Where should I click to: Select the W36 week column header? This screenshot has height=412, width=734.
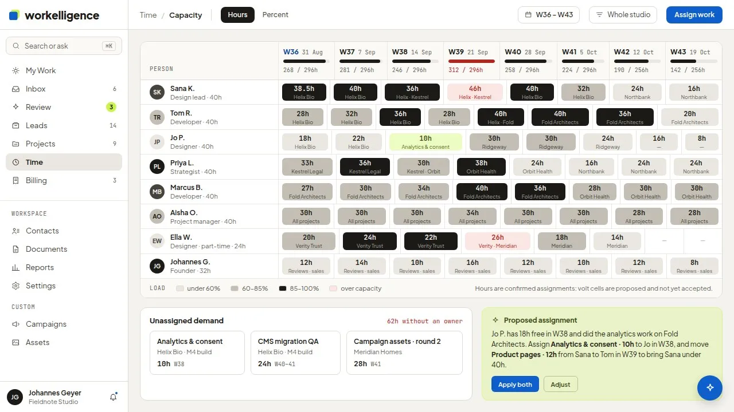tap(306, 60)
